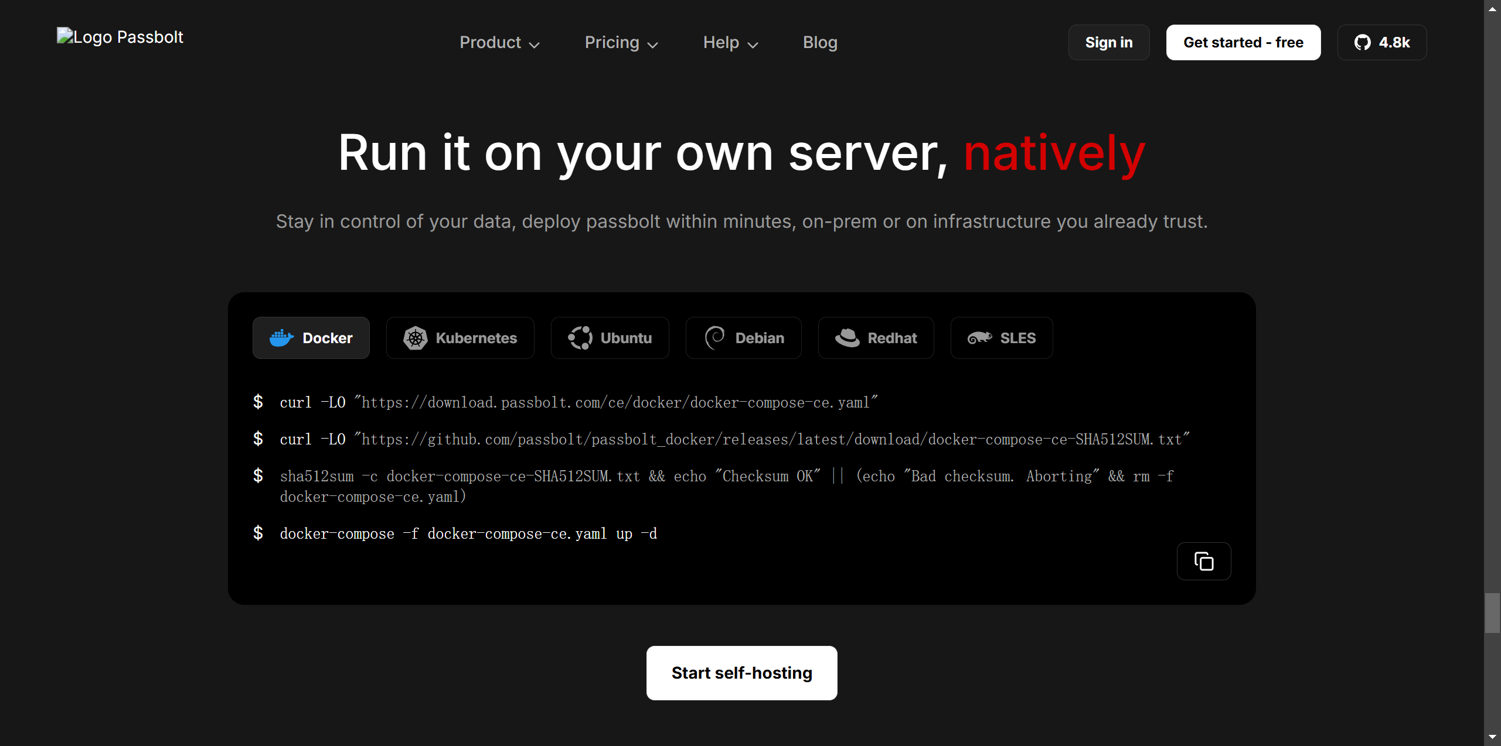Click the Start self-hosting button
The width and height of the screenshot is (1501, 746).
click(741, 673)
